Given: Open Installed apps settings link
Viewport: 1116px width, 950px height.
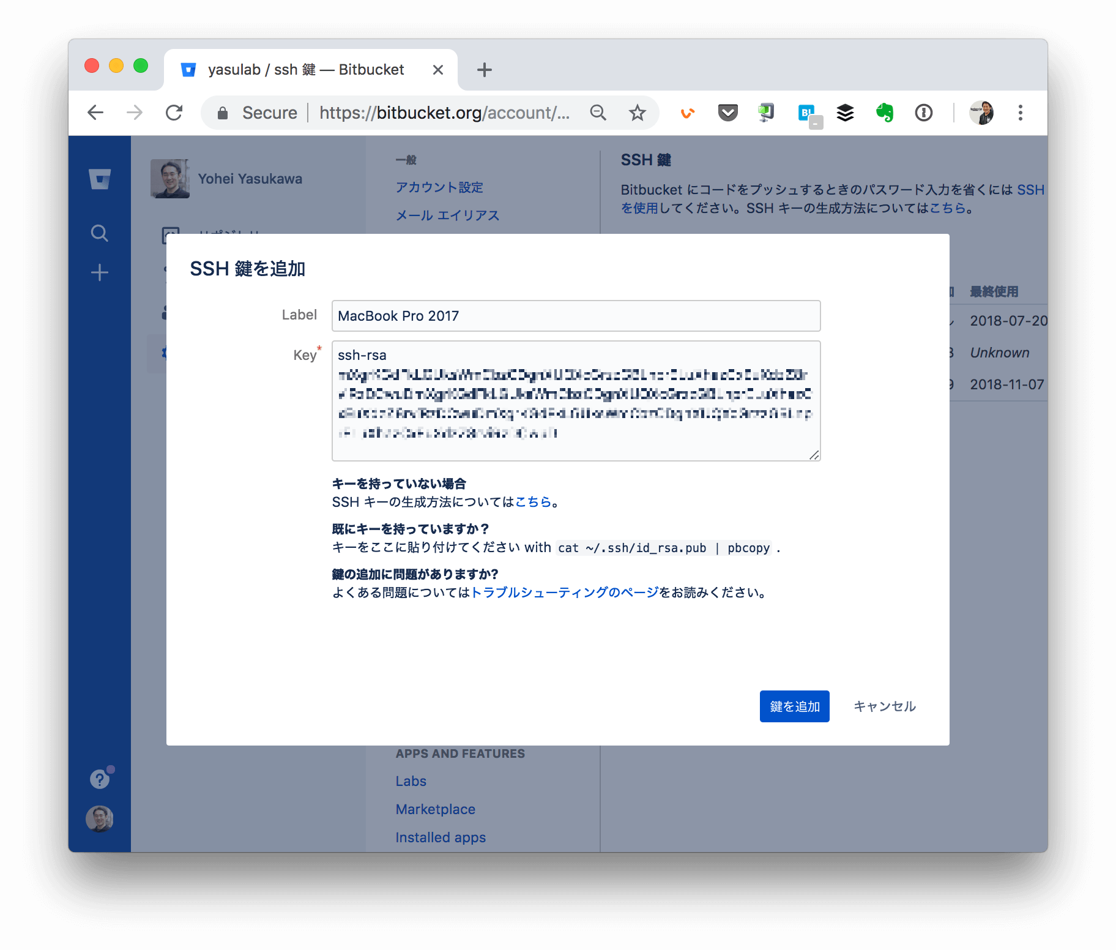Looking at the screenshot, I should [x=441, y=837].
